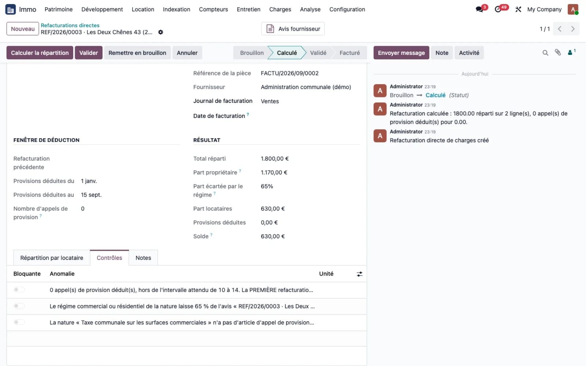Image resolution: width=586 pixels, height=366 pixels.
Task: Click the Date de facturation field
Action: [x=310, y=116]
